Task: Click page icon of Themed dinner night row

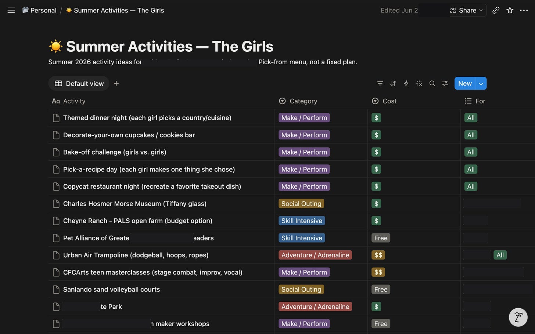Action: tap(56, 118)
